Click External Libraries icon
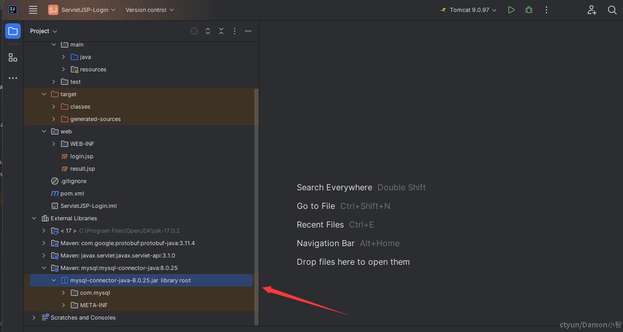The height and width of the screenshot is (332, 623). 45,218
